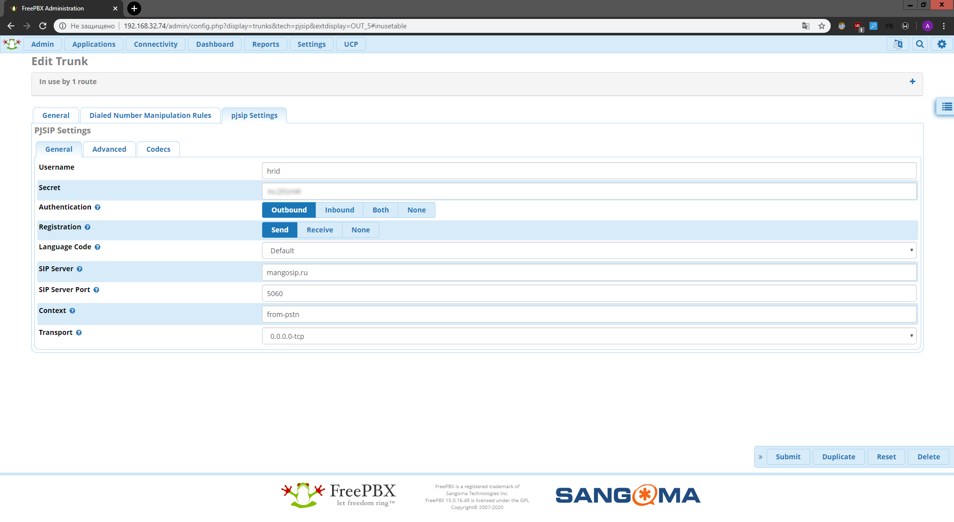954x522 pixels.
Task: Go back using browser back arrow
Action: pos(11,26)
